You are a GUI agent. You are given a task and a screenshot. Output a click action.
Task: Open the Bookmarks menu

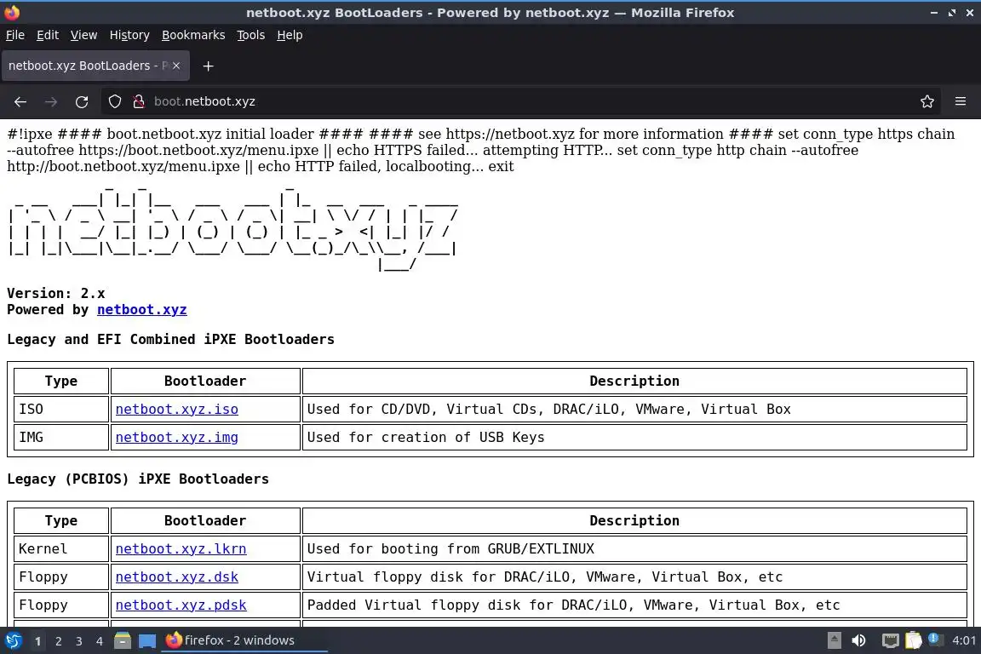193,35
